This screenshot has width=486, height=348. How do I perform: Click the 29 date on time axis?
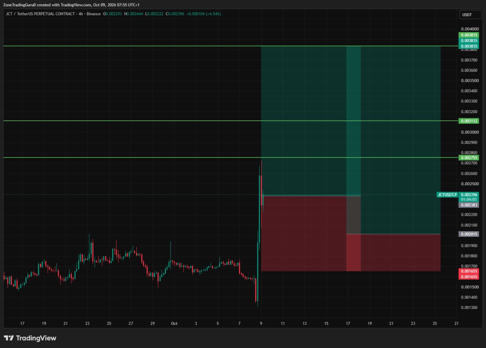pyautogui.click(x=152, y=323)
